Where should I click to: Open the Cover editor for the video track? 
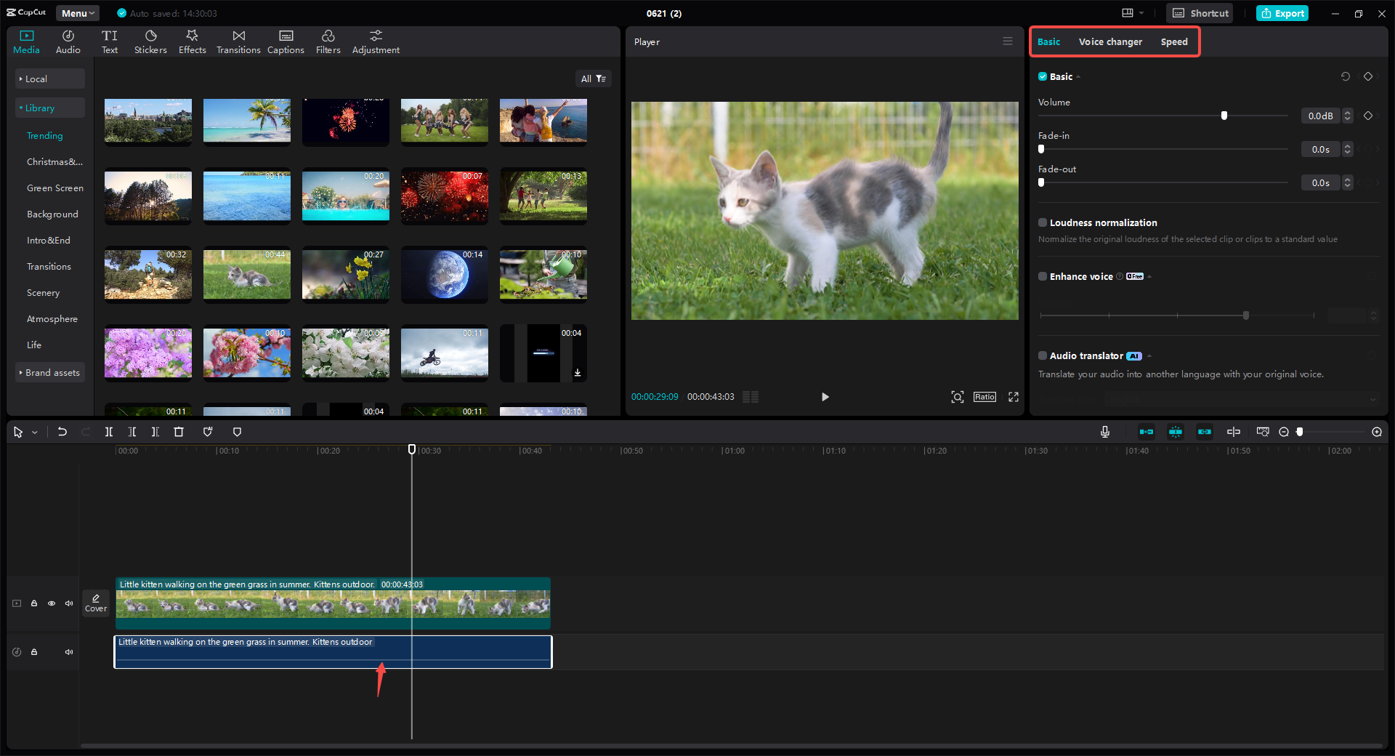pyautogui.click(x=96, y=603)
